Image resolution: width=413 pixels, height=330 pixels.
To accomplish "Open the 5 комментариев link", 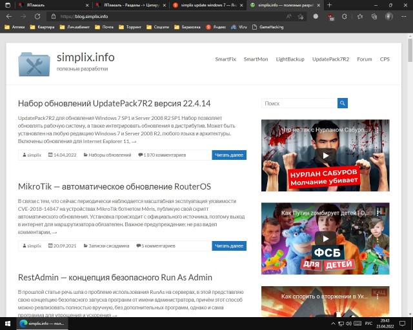I will coord(158,246).
